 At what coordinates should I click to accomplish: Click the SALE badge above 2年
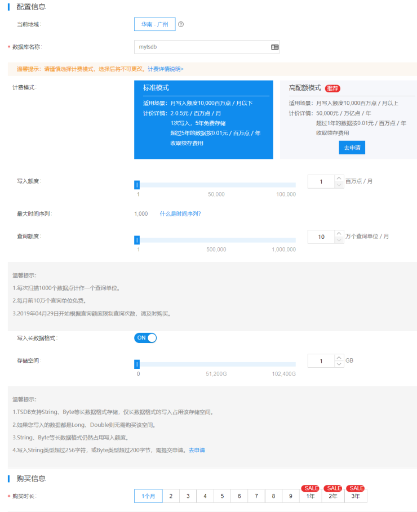pyautogui.click(x=332, y=488)
